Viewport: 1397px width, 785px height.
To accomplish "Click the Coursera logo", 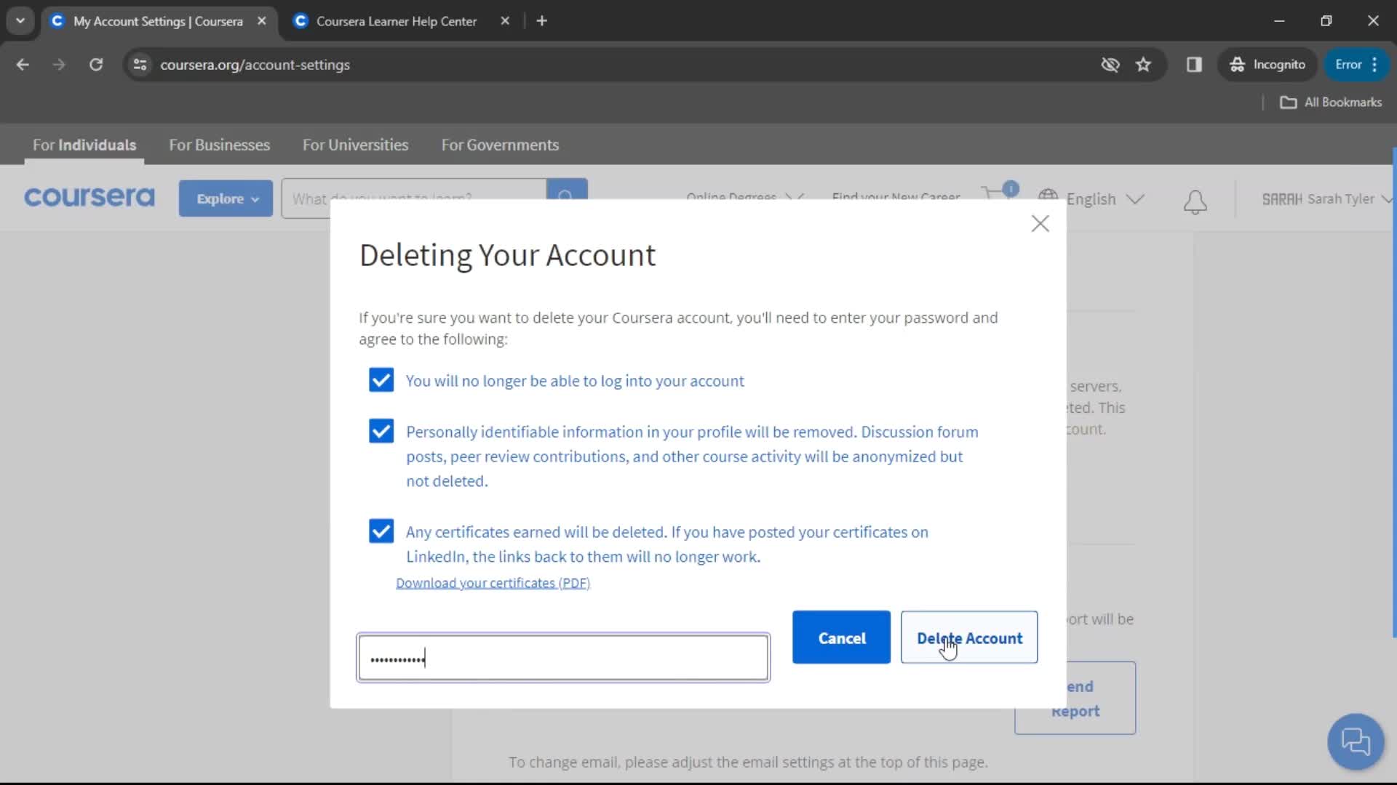I will point(89,198).
